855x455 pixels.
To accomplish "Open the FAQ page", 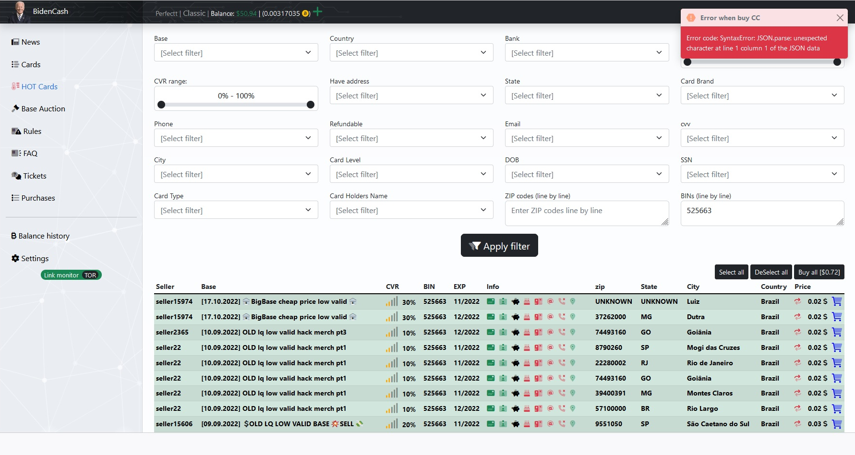I will 24,154.
